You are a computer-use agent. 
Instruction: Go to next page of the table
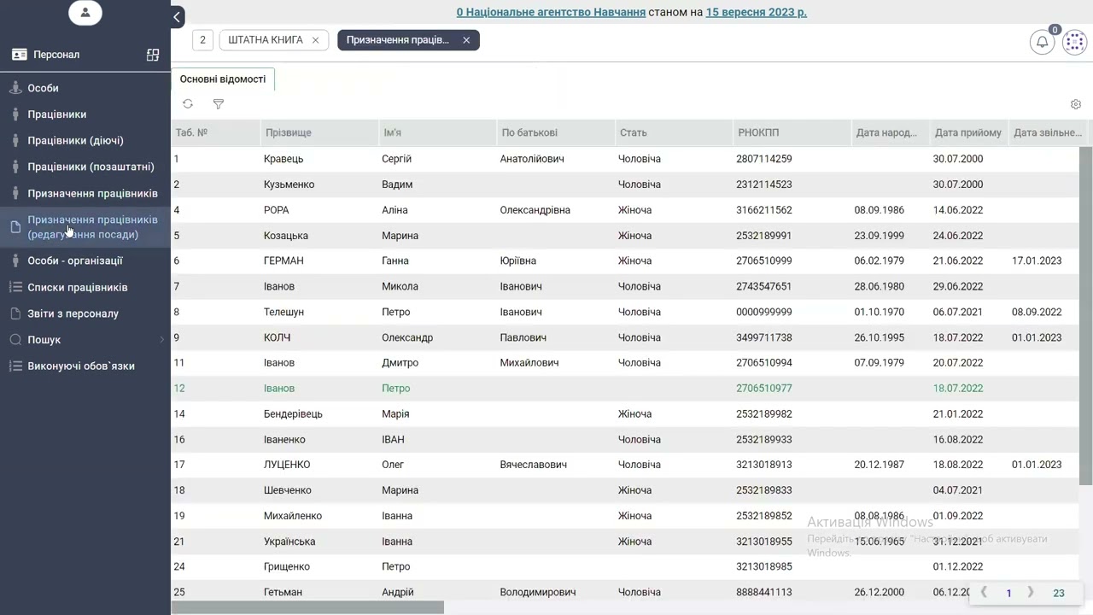coord(1031,593)
